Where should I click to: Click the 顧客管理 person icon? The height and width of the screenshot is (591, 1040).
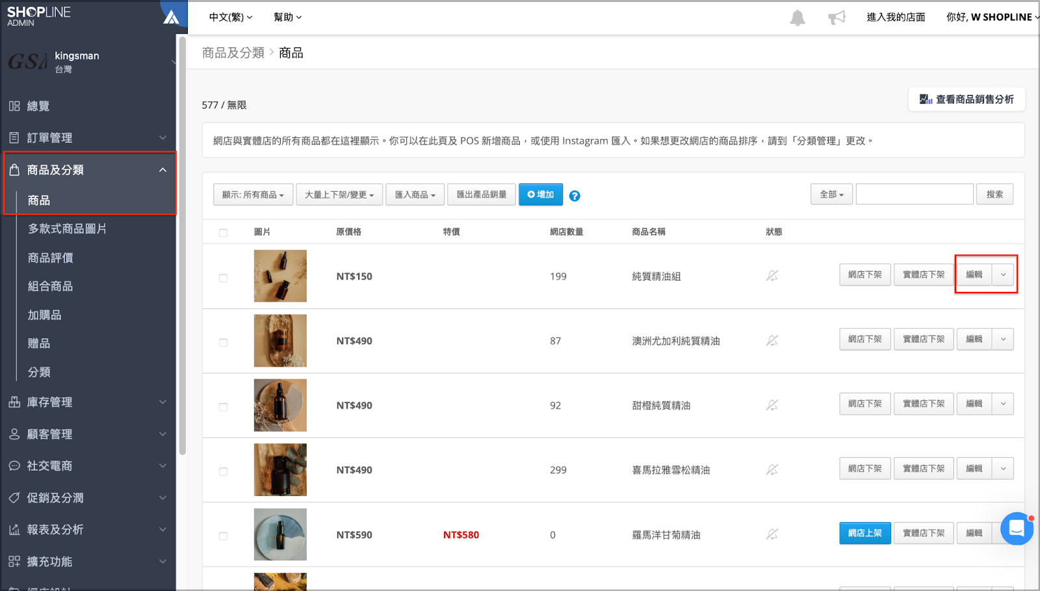[x=14, y=434]
